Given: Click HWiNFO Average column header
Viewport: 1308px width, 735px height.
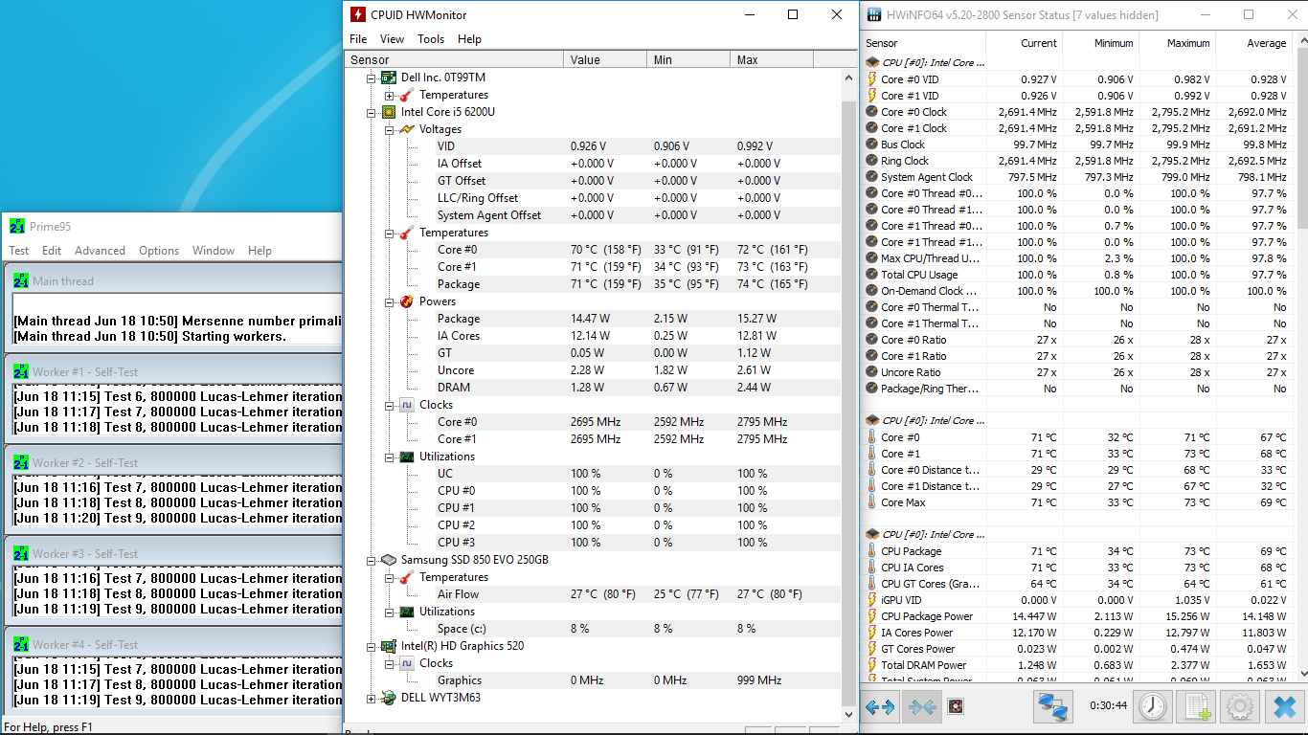Looking at the screenshot, I should (1252, 43).
